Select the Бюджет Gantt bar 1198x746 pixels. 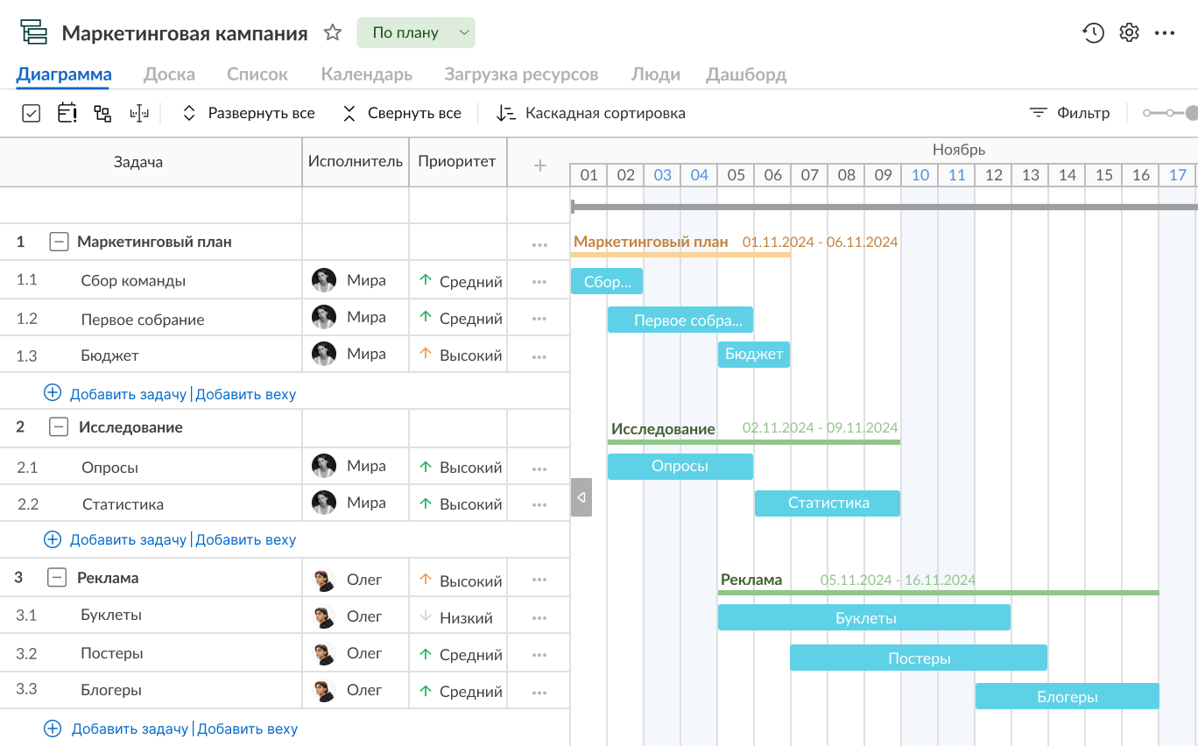754,355
